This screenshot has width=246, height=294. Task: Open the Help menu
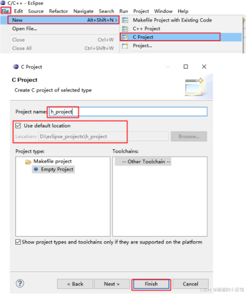[183, 11]
